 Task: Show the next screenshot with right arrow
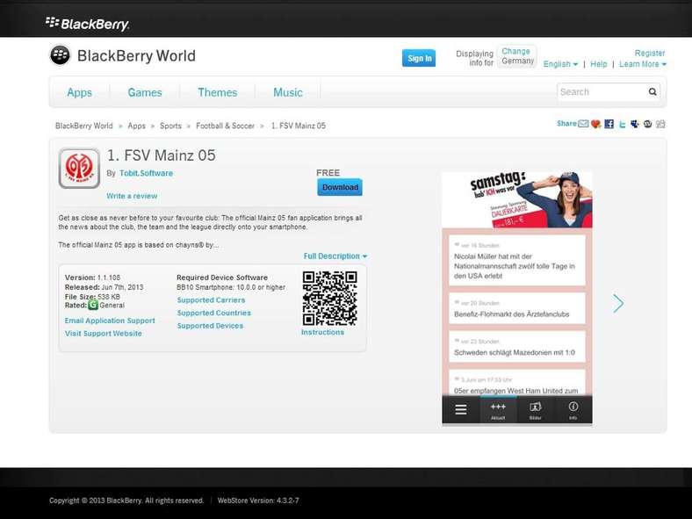pos(618,303)
